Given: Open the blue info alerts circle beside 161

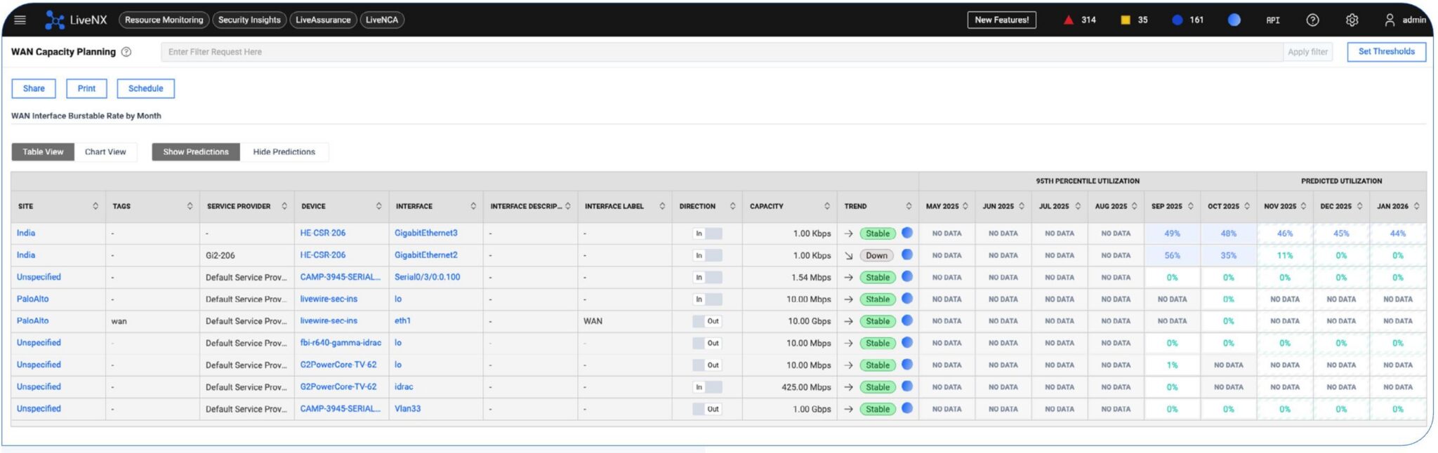Looking at the screenshot, I should [1178, 20].
